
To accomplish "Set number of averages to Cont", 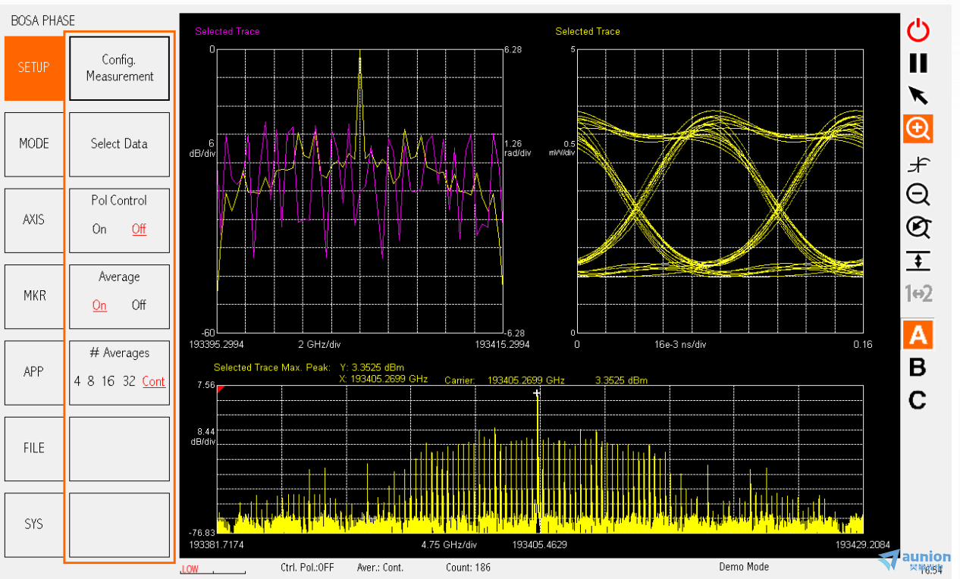I will [x=153, y=381].
